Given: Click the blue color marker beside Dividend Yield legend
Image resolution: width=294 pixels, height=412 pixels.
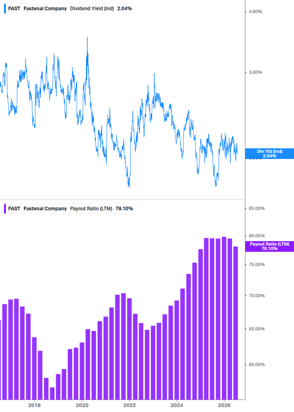Looking at the screenshot, I should [x=5, y=9].
